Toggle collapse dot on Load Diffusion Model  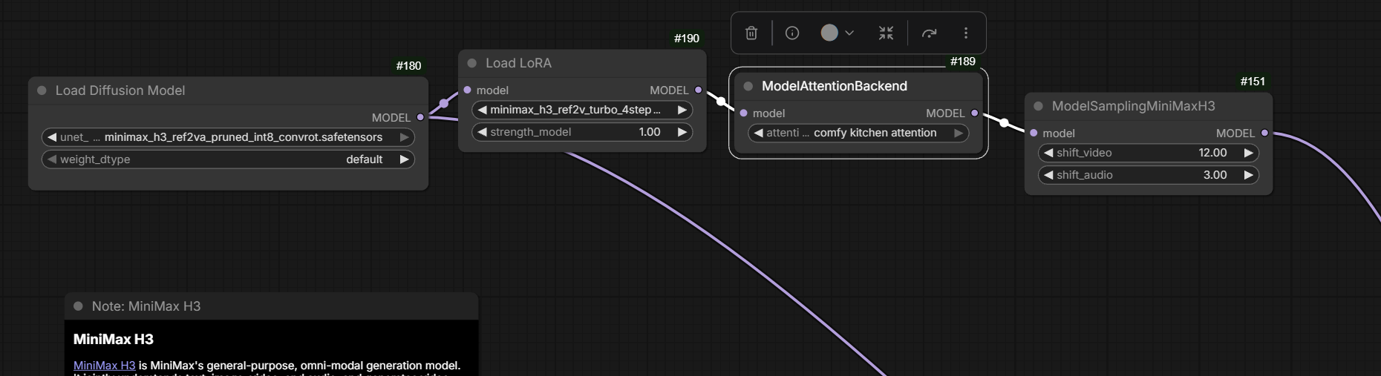(x=42, y=90)
